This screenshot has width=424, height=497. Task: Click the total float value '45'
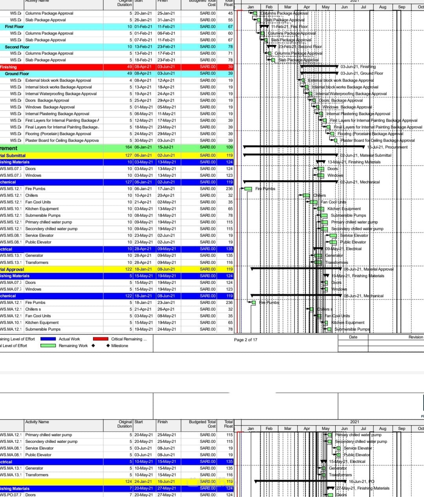(230, 13)
